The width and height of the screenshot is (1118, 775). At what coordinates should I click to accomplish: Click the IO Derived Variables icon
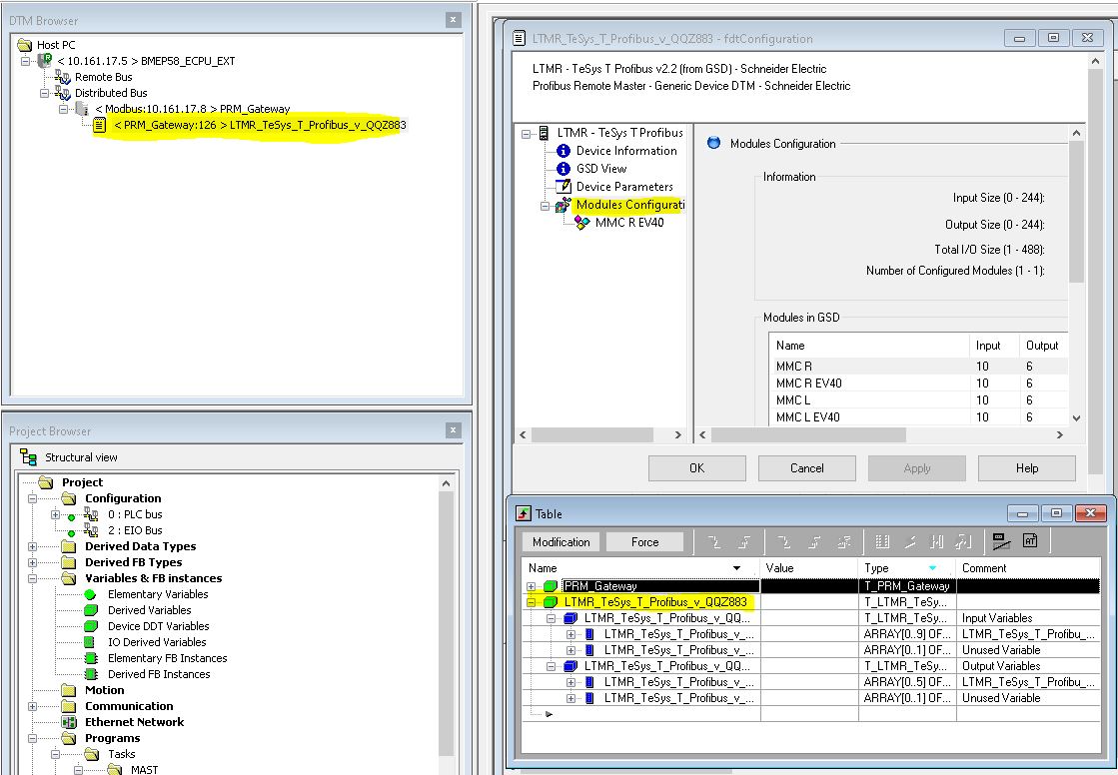[x=89, y=642]
